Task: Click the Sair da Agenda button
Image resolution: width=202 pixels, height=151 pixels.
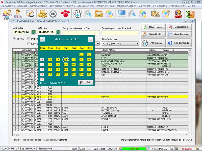Action: (x=179, y=43)
